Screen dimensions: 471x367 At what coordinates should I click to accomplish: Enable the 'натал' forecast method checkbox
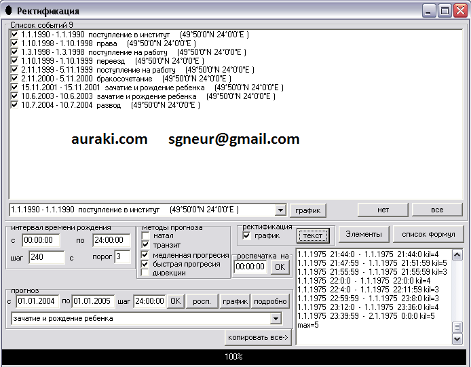145,235
